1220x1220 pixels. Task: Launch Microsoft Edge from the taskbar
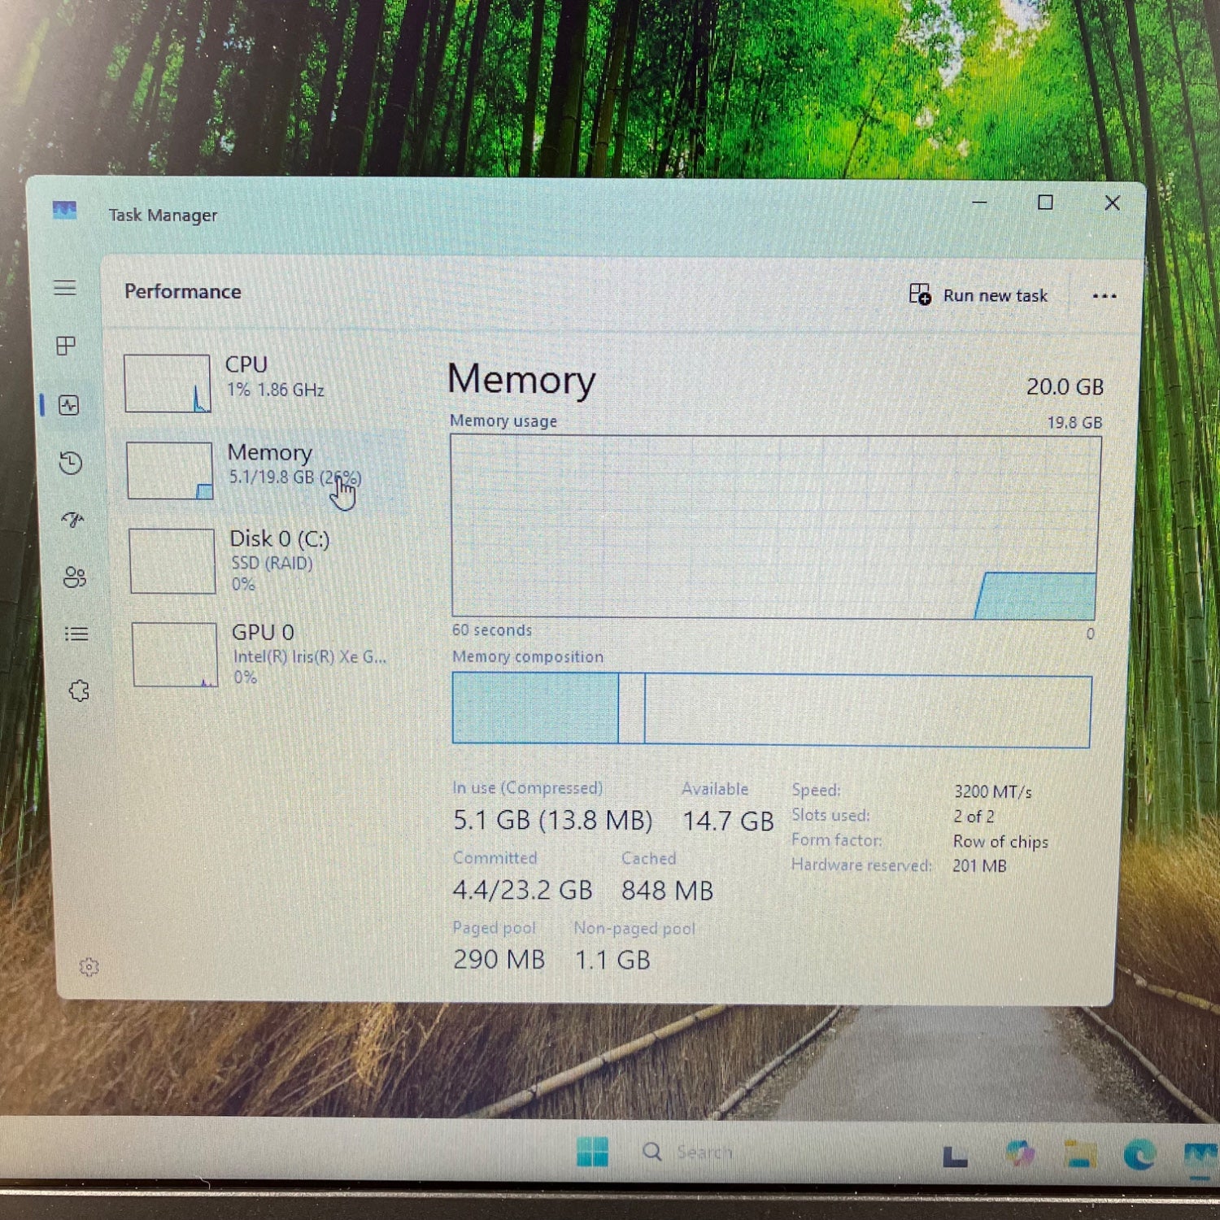(x=1139, y=1154)
